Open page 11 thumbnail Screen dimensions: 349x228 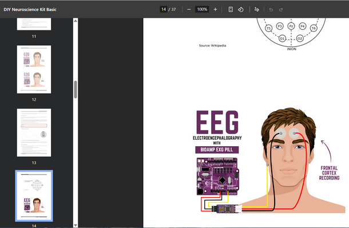[x=34, y=24]
